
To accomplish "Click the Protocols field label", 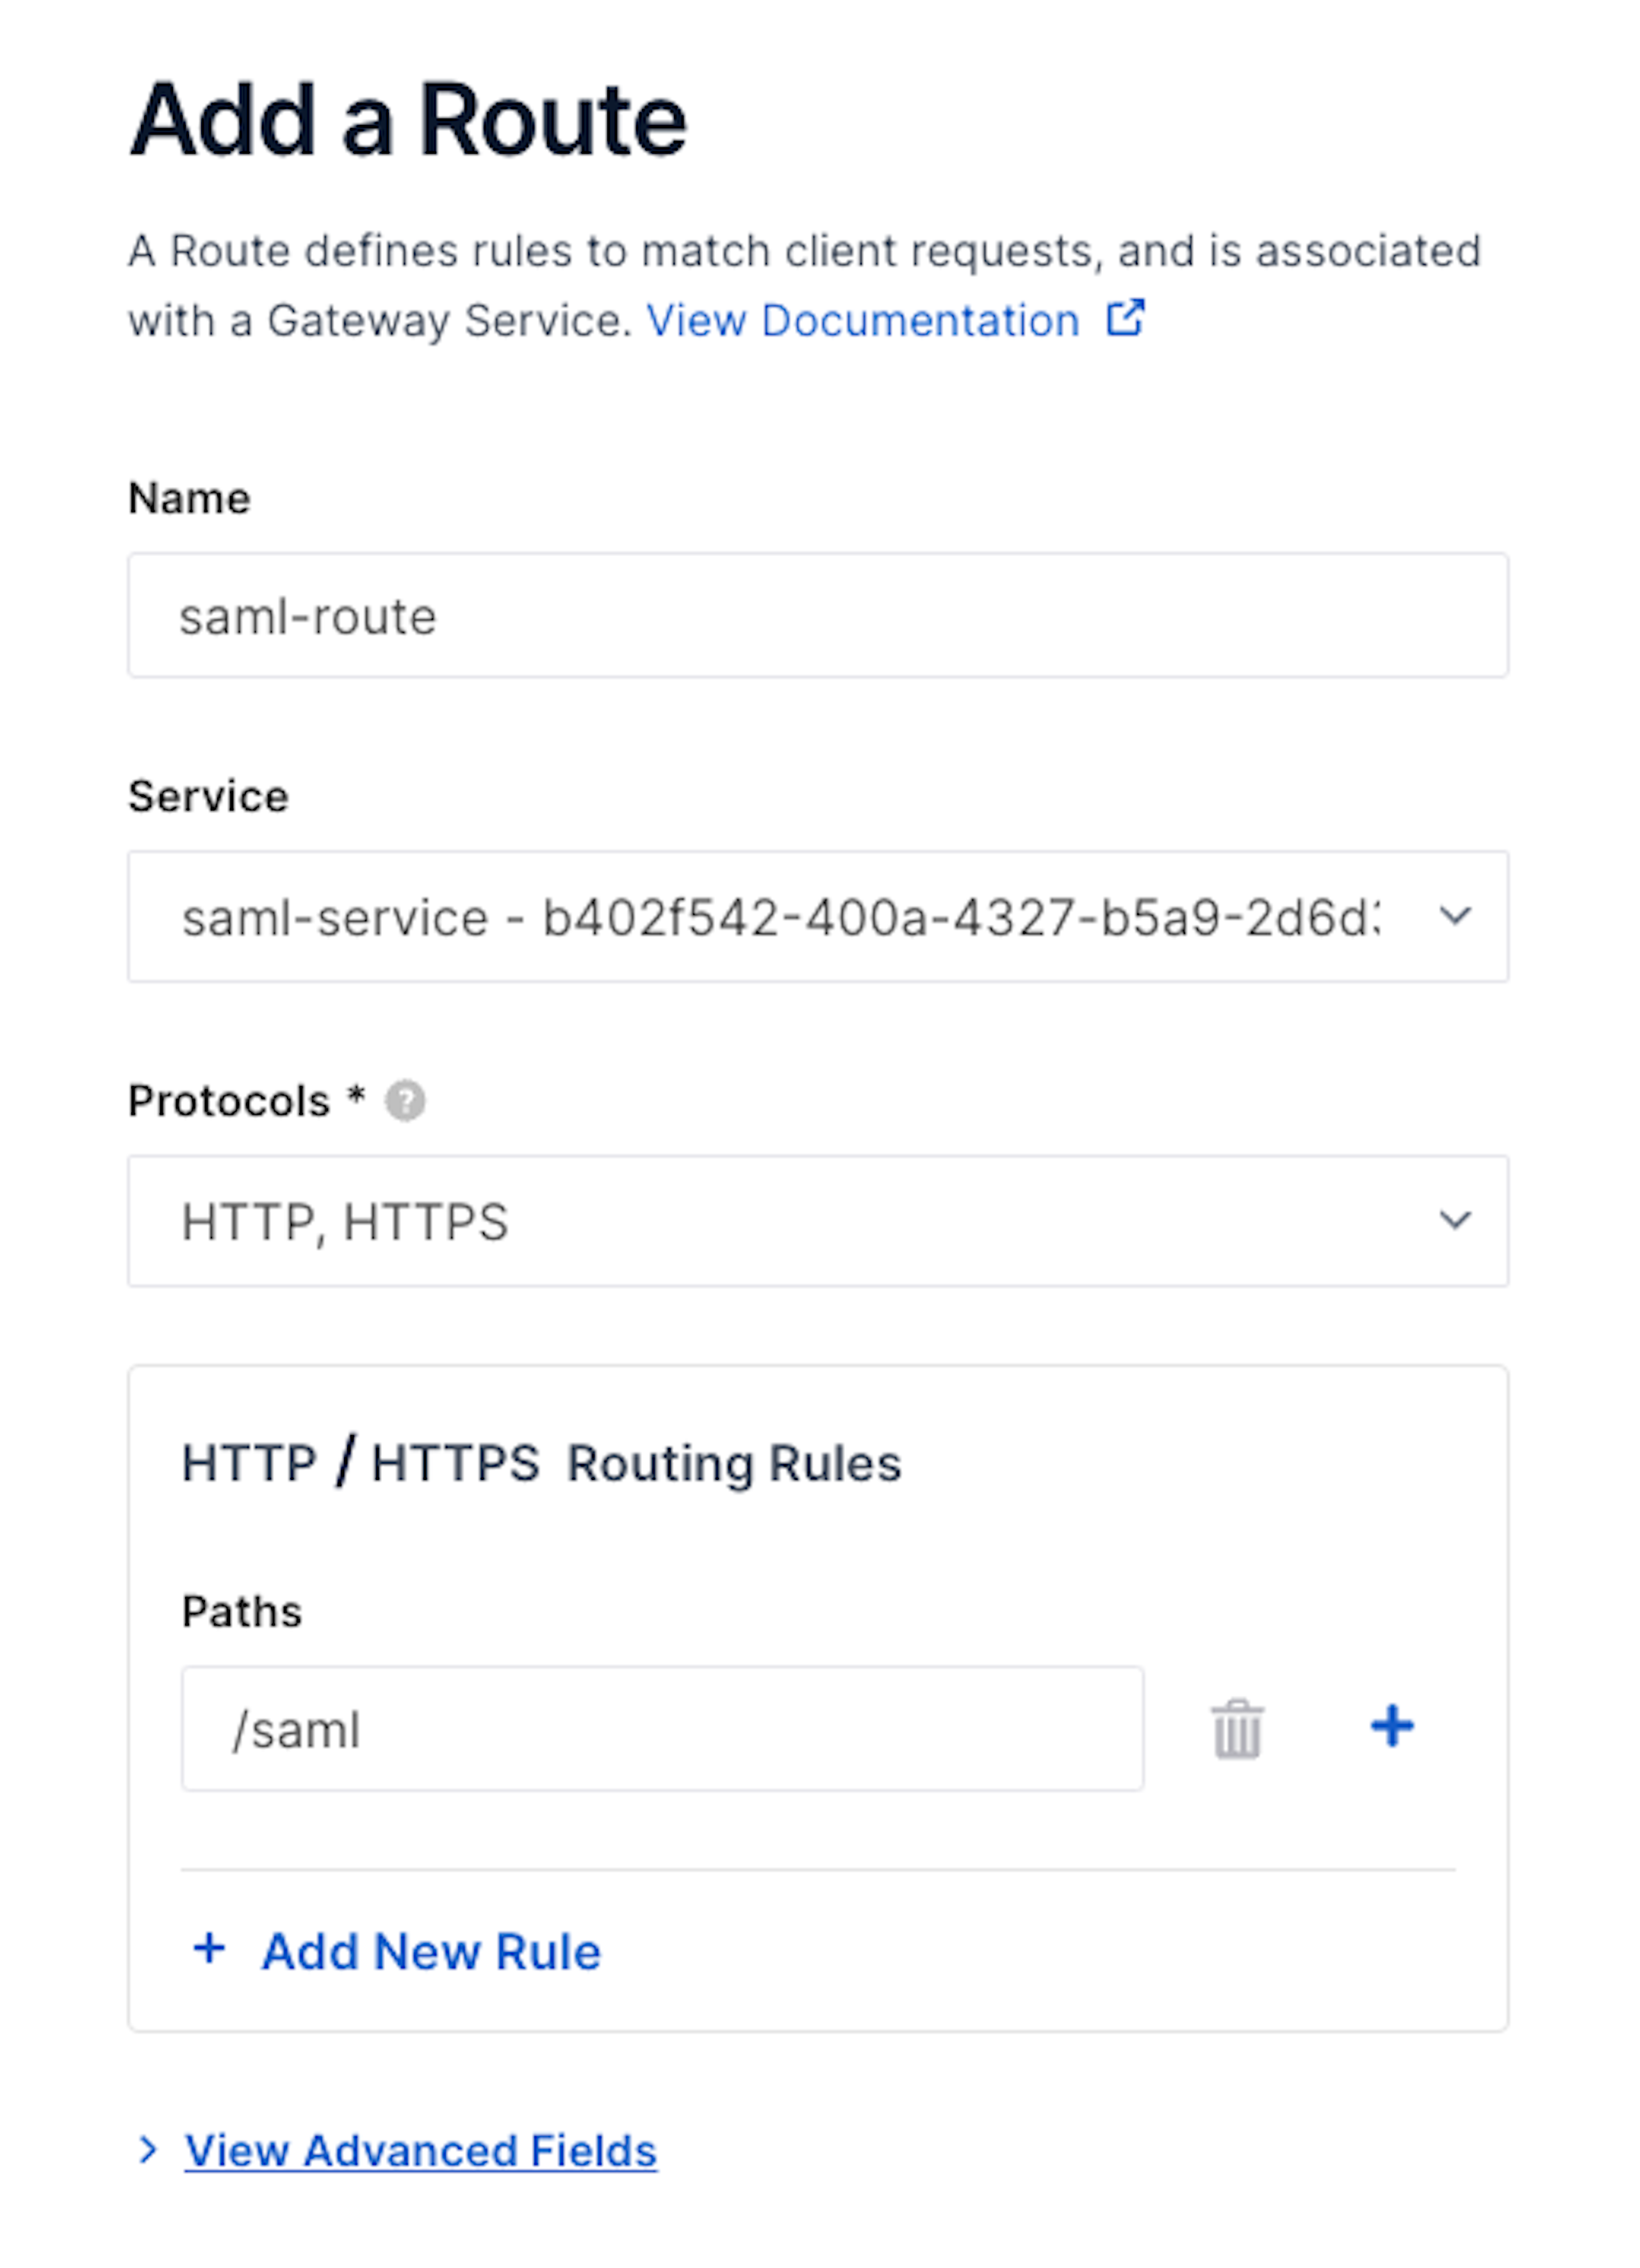I will [x=229, y=1101].
